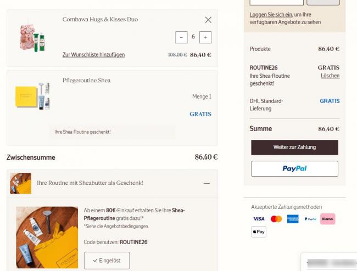Viewport: 357px width, 271px height.
Task: Collapse the Sheabutter gift routine section
Action: coord(207,183)
